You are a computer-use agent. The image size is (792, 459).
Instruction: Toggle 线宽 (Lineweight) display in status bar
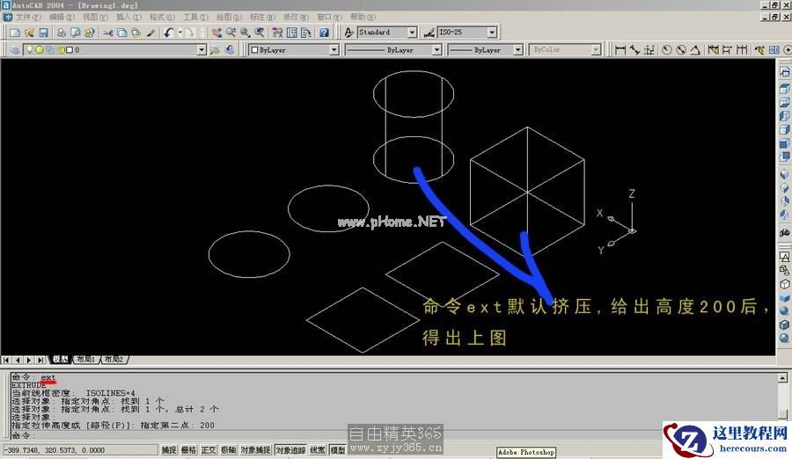(318, 450)
